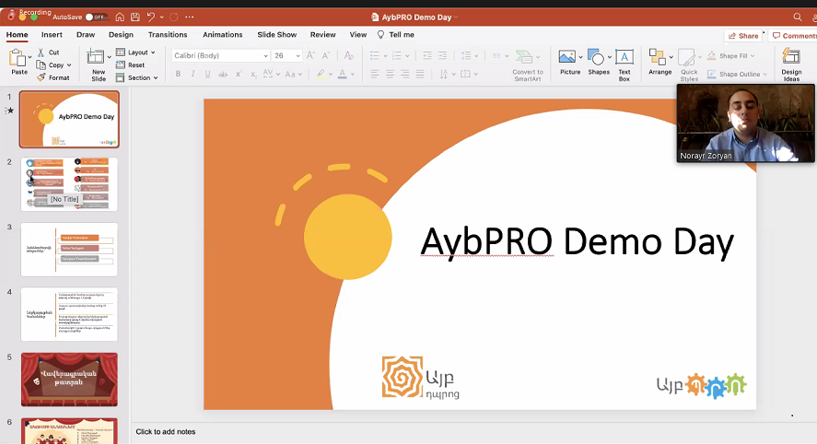
Task: Switch to the Draw tab
Action: tap(86, 34)
